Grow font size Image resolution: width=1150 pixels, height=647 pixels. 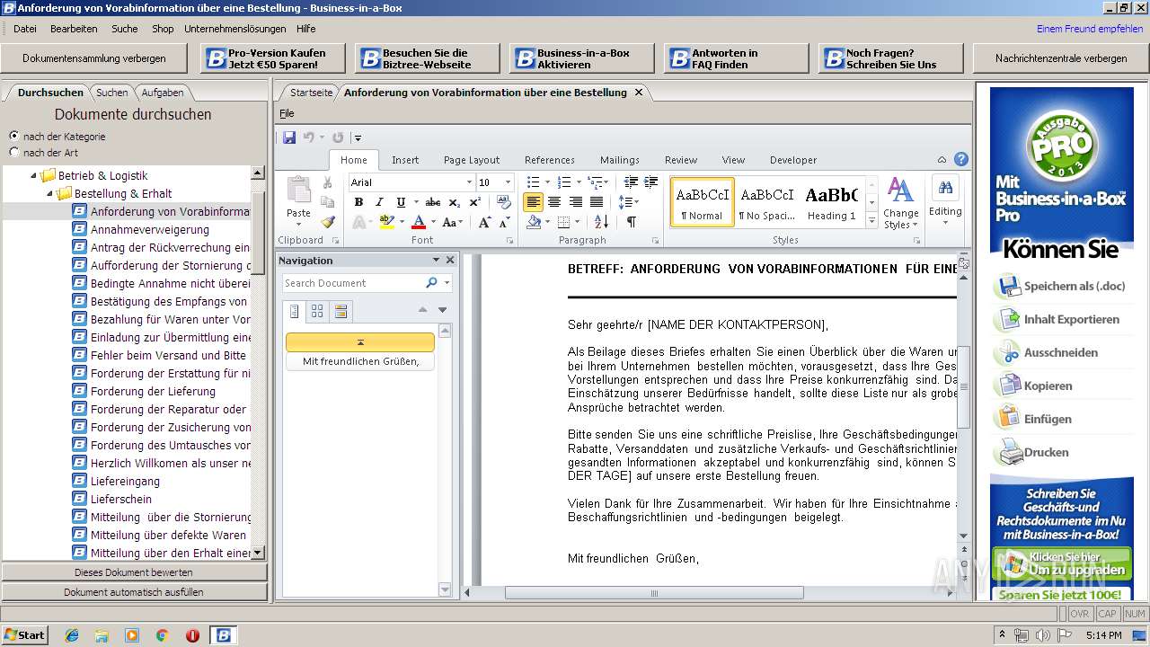click(485, 222)
